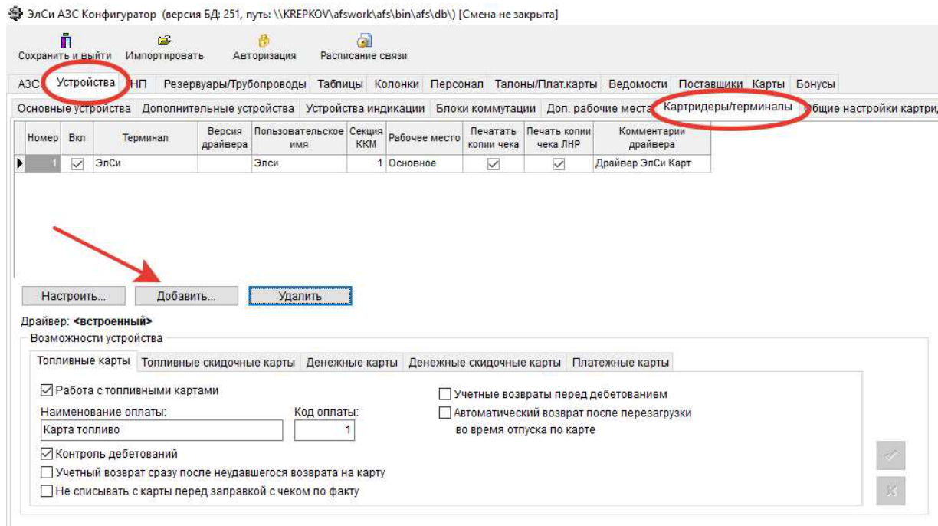Image resolution: width=938 pixels, height=526 pixels.
Task: Select the Дополнительные устройства subtab
Action: click(218, 109)
